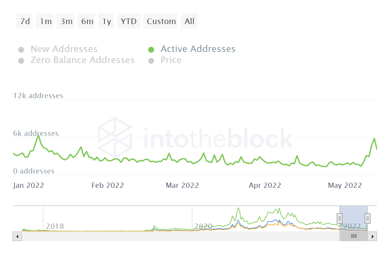Click the May 2022 axis label
Viewport: 390px width, 260px height.
coord(345,186)
